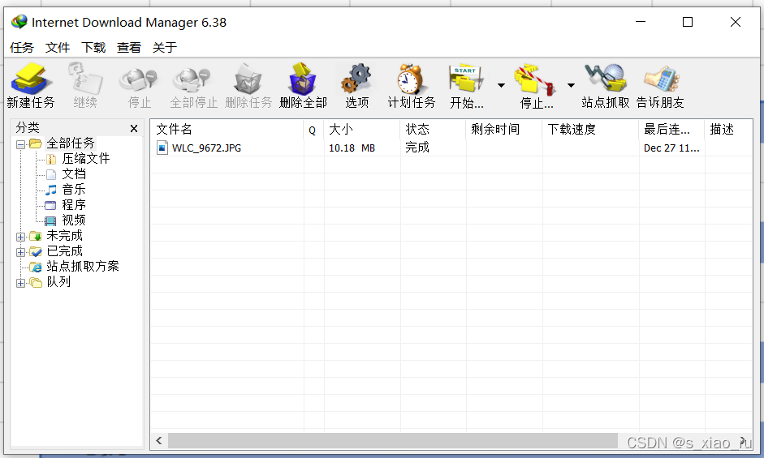This screenshot has width=764, height=458.
Task: Minimize the Internet Download Manager window
Action: (641, 22)
